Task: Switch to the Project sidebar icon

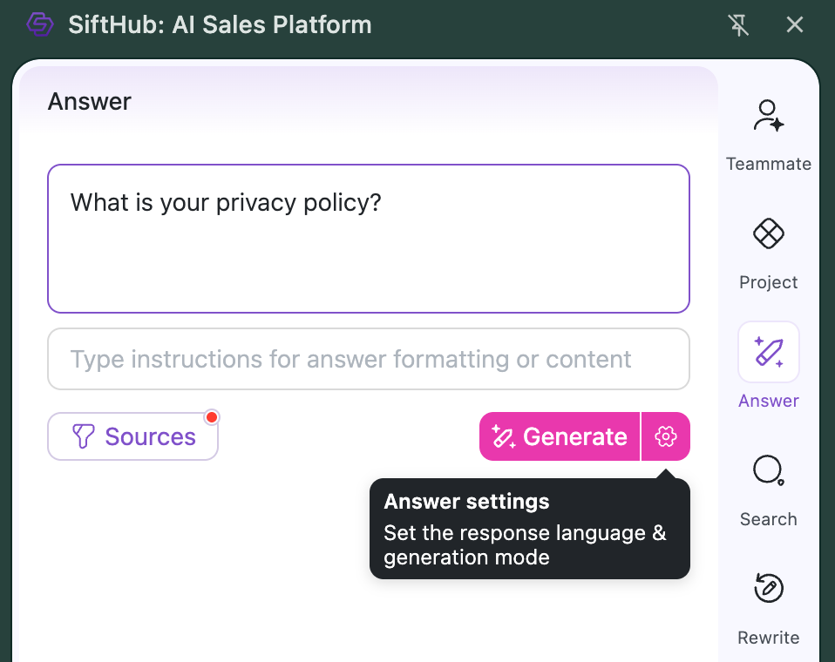Action: [x=768, y=233]
